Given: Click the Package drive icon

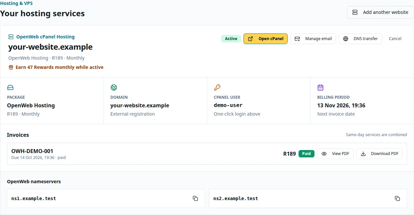Looking at the screenshot, I should [x=10, y=87].
